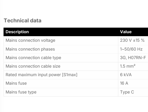Select the 1~50/60 Hz value
The width and height of the screenshot is (148, 112).
(x=131, y=49)
